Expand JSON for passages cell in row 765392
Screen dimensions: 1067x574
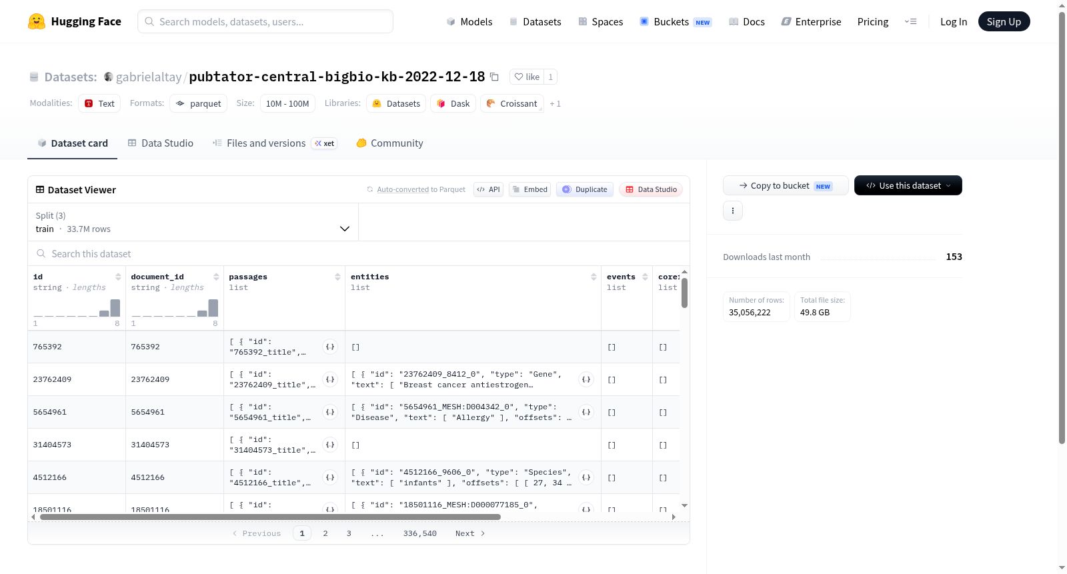330,347
